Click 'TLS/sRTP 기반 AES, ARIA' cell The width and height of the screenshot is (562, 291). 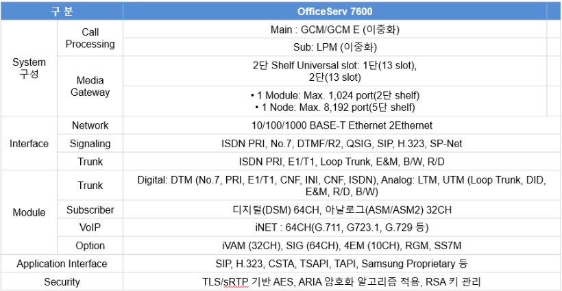click(x=342, y=281)
